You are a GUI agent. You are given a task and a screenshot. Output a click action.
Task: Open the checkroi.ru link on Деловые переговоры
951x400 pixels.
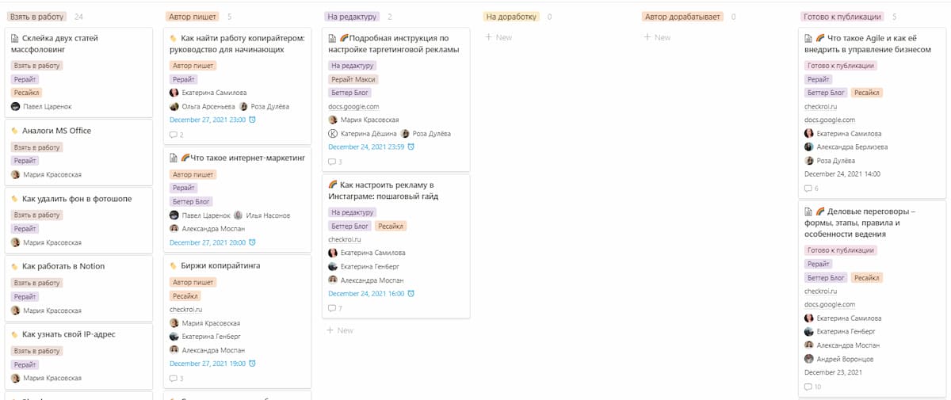(820, 291)
